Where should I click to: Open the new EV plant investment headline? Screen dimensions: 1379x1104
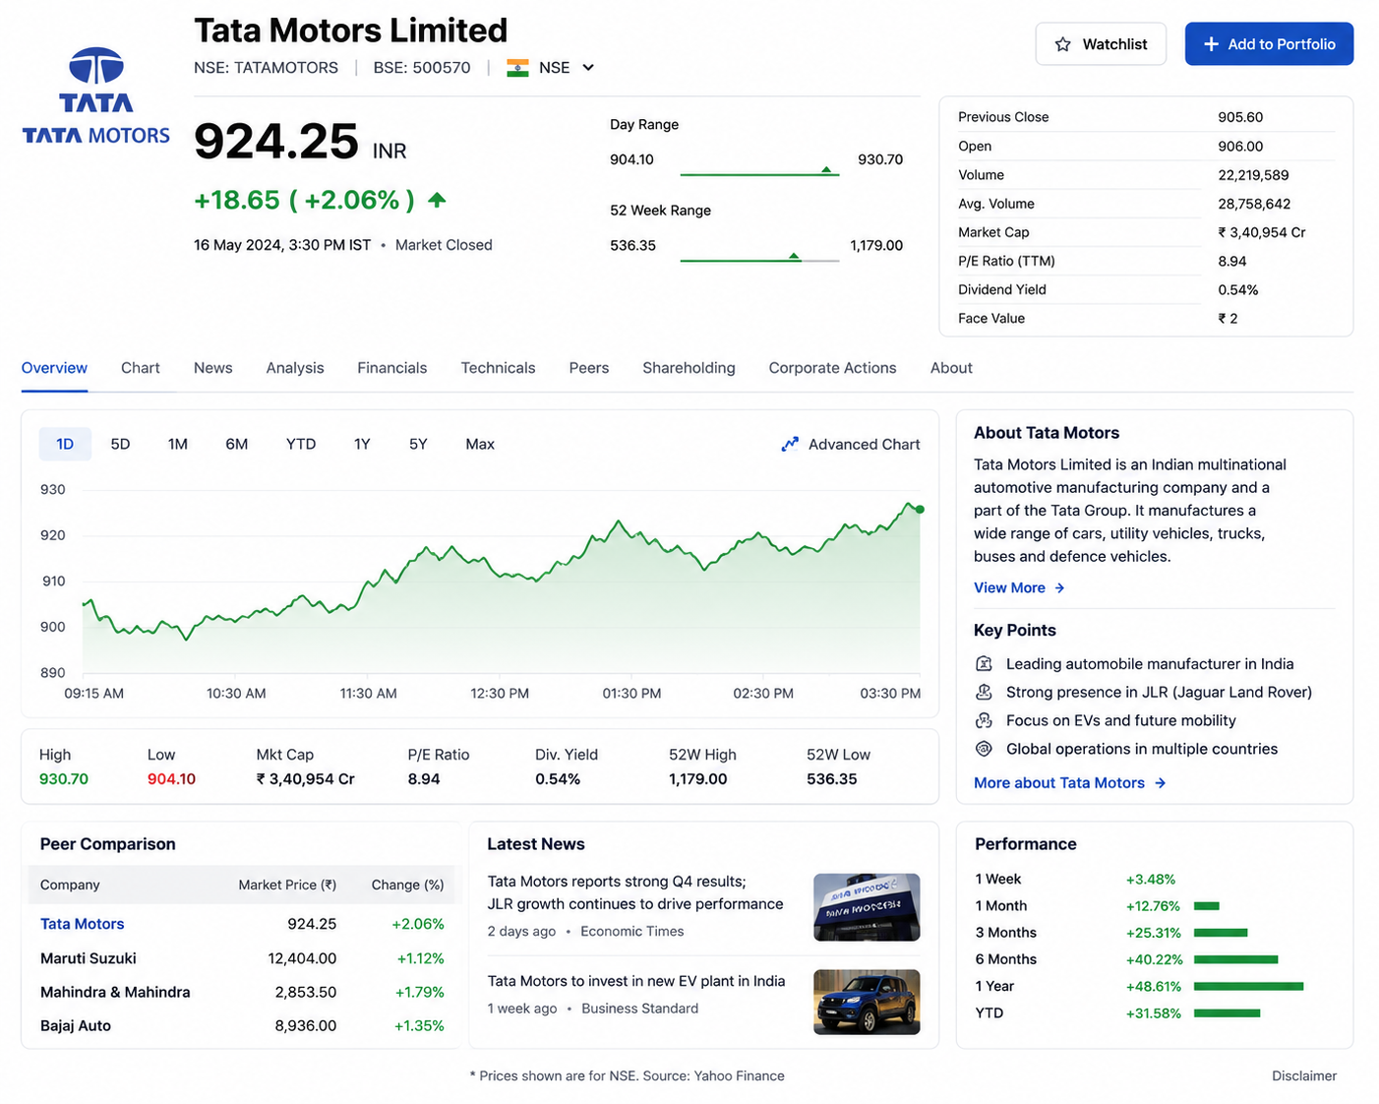pyautogui.click(x=636, y=981)
